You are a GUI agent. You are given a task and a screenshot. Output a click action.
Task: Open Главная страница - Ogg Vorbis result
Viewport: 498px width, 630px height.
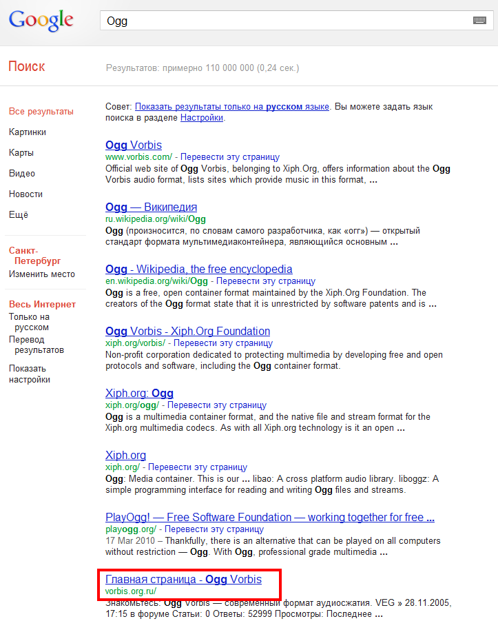(183, 580)
